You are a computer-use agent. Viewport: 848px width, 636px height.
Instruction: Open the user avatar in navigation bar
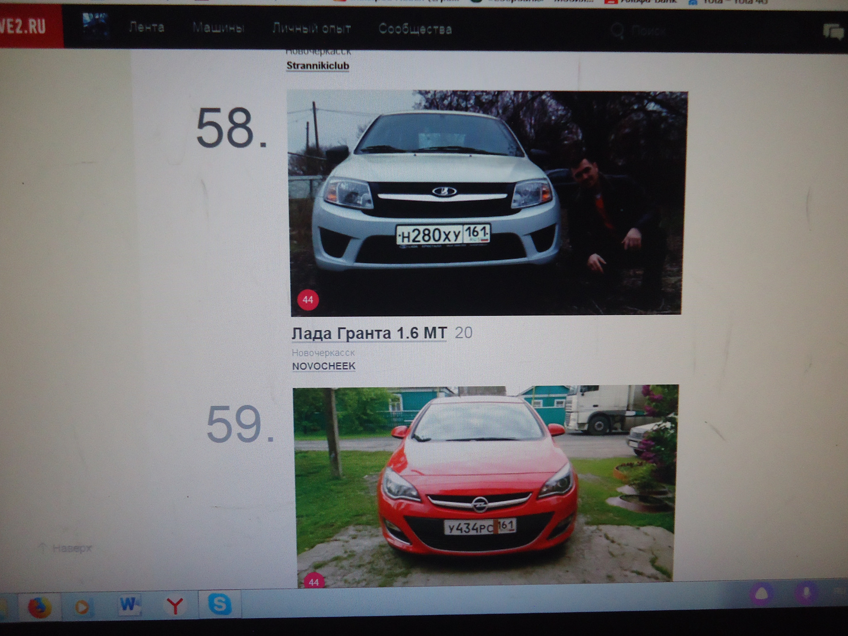pyautogui.click(x=95, y=26)
